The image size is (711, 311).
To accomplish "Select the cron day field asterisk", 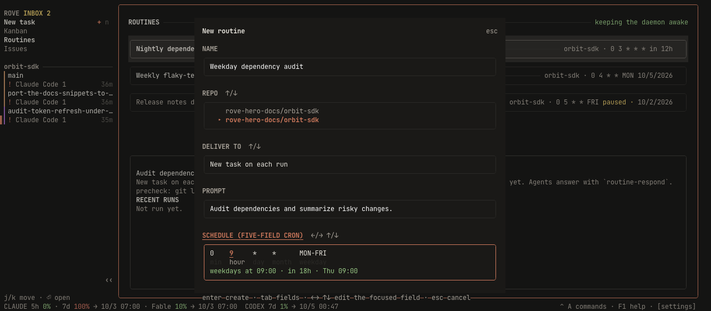I will 254,253.
